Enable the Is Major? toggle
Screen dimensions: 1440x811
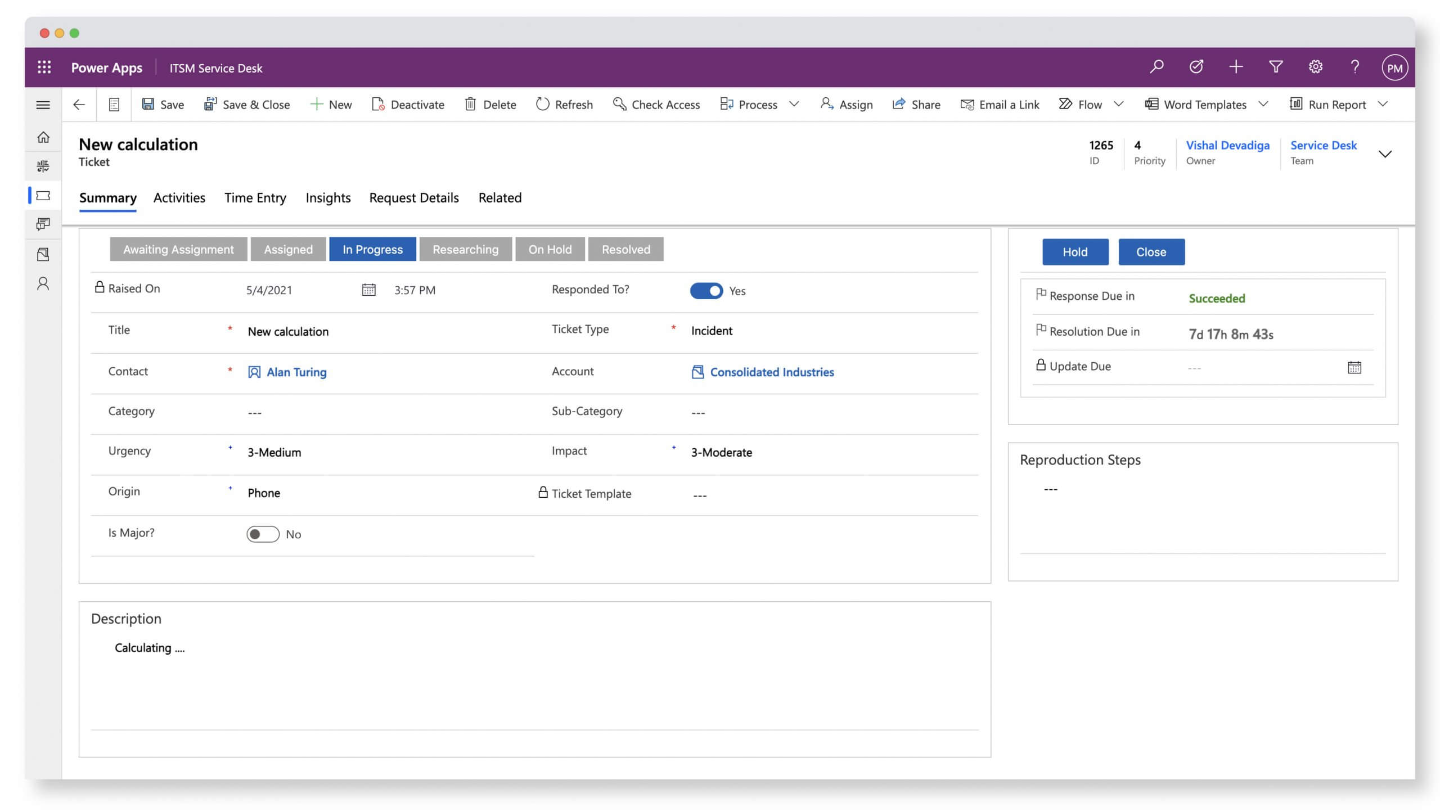[x=262, y=534]
